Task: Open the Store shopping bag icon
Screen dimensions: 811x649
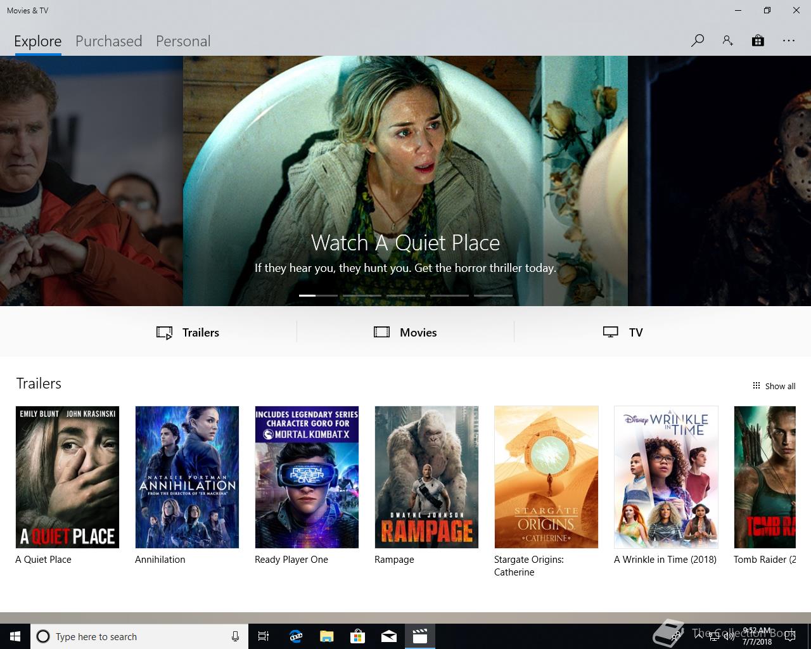Action: click(758, 41)
